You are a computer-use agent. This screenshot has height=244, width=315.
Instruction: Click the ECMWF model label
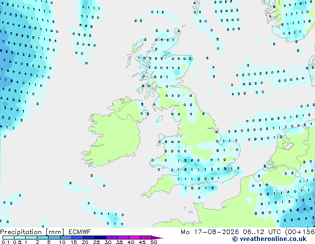coord(79,232)
